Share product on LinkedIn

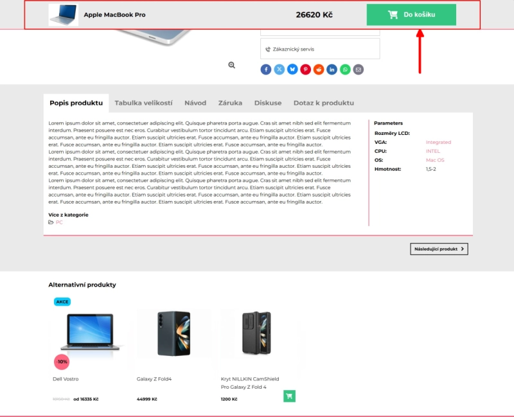point(332,69)
